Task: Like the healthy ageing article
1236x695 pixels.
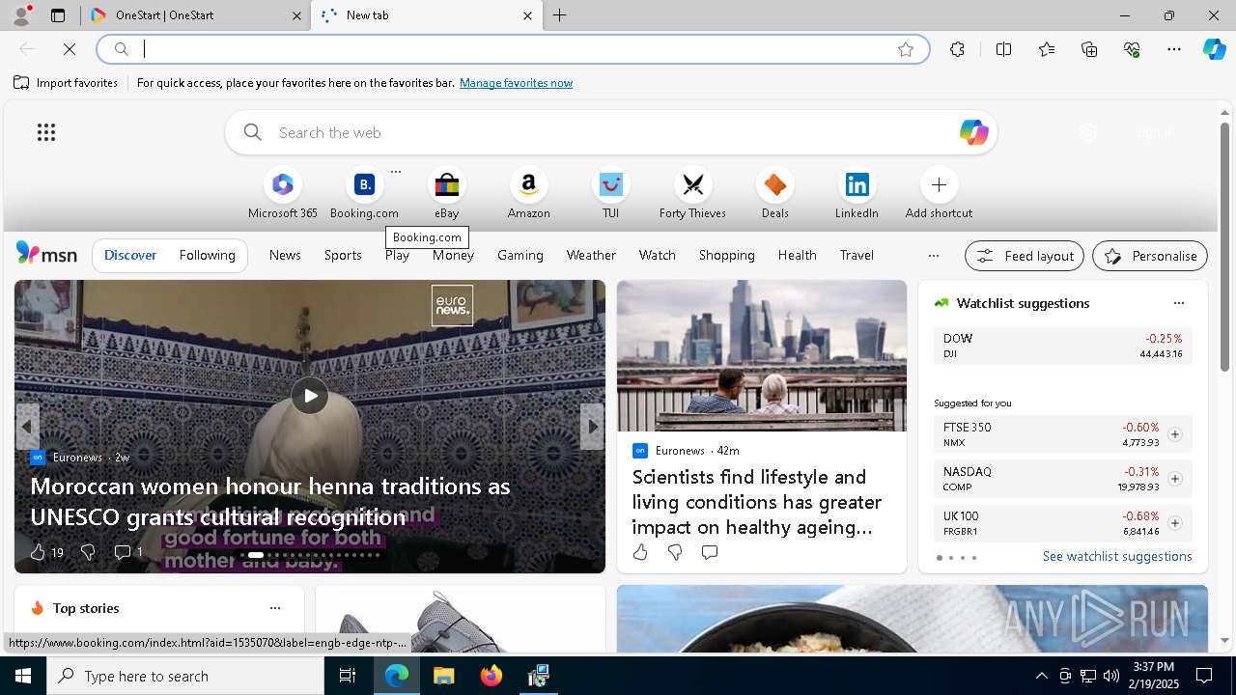Action: [x=640, y=552]
